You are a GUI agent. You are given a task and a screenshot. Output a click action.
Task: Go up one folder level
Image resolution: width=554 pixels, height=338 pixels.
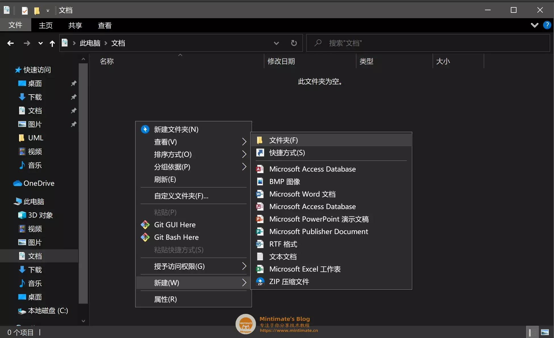pyautogui.click(x=52, y=43)
